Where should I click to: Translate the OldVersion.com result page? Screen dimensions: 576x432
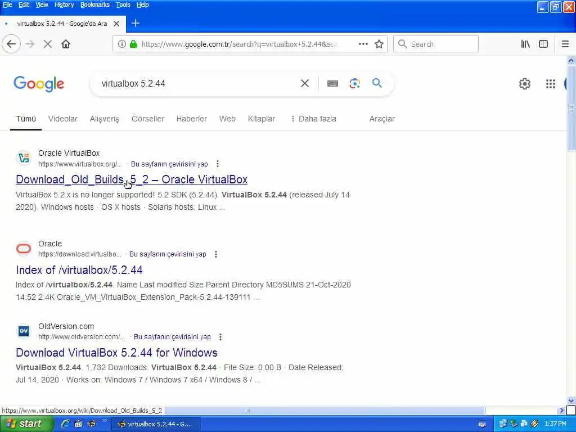[x=172, y=337]
